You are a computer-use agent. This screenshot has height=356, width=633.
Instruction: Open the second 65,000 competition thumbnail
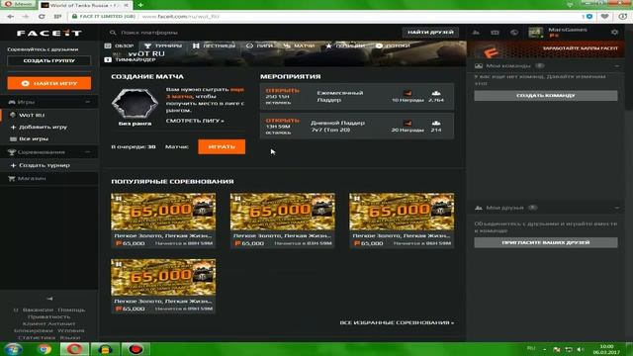(x=283, y=212)
